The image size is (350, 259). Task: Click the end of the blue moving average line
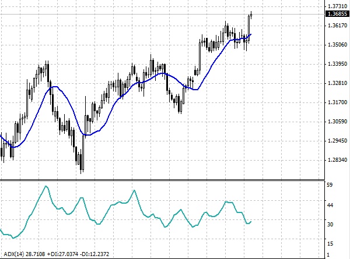coord(251,34)
